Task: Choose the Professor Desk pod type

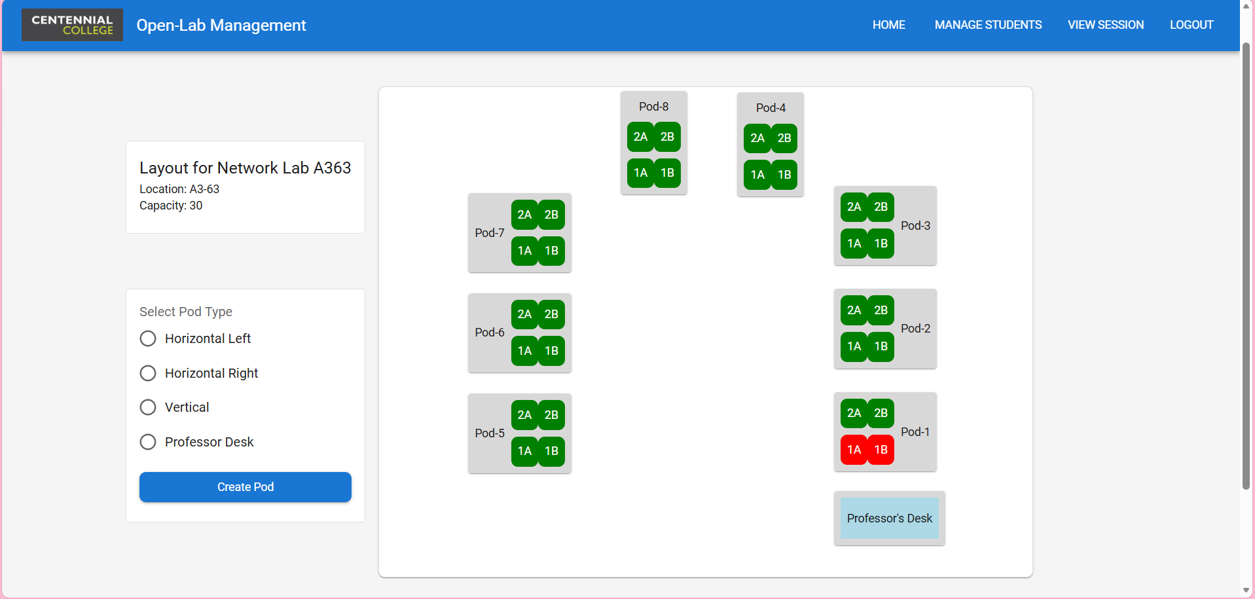Action: 147,442
